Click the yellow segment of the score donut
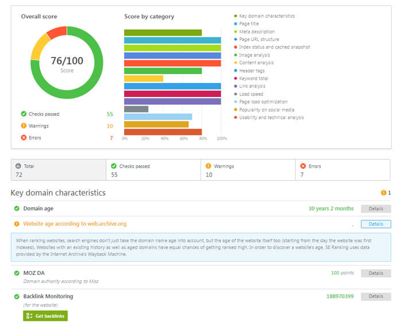The width and height of the screenshot is (402, 326). tap(39, 48)
